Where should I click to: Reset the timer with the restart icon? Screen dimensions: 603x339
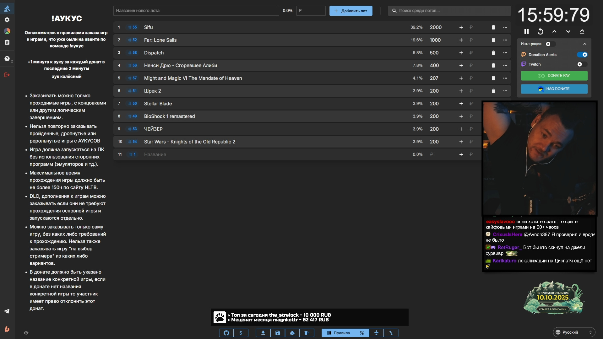[540, 31]
